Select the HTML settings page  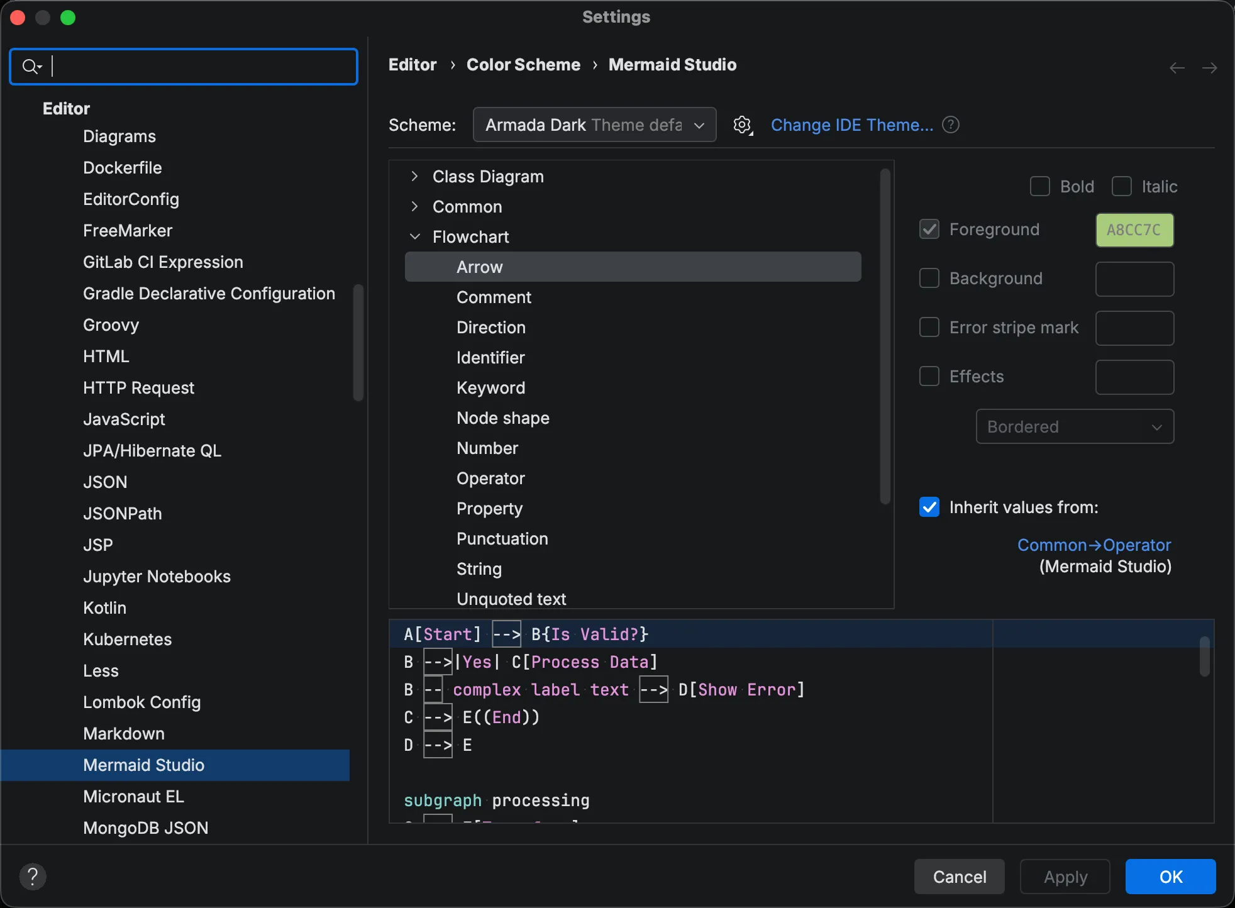[x=106, y=356]
